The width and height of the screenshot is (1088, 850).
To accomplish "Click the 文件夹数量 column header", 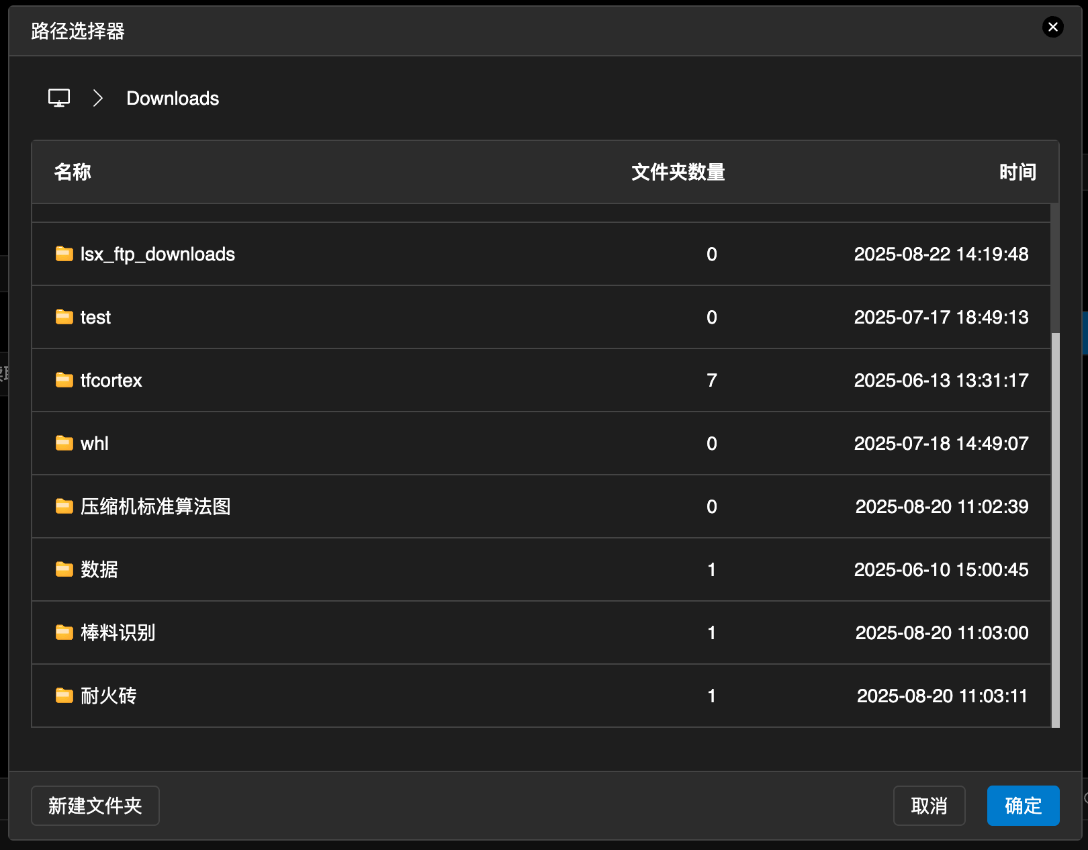I will pyautogui.click(x=678, y=172).
